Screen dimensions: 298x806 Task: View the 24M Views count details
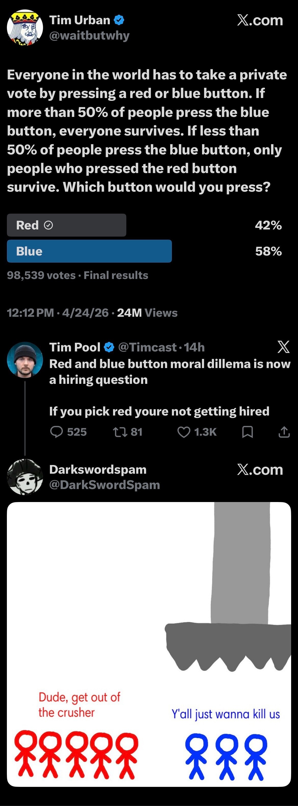(x=147, y=313)
